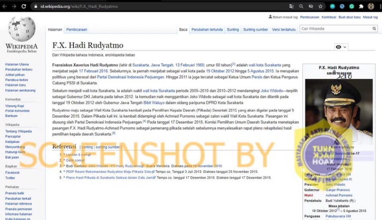Click the lock icon in the address bar
The width and height of the screenshot is (382, 220).
pos(36,6)
